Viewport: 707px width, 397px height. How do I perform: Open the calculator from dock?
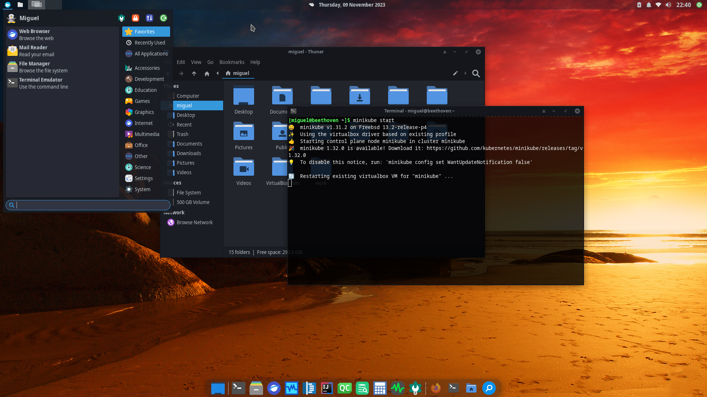tap(380, 388)
